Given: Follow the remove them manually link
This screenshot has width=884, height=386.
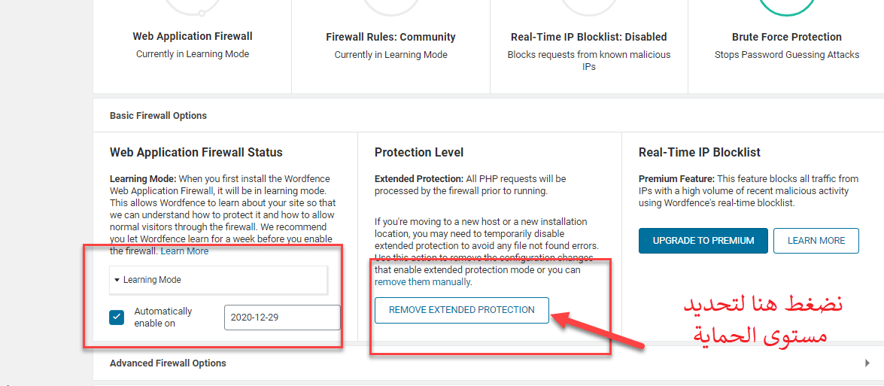Looking at the screenshot, I should [422, 282].
